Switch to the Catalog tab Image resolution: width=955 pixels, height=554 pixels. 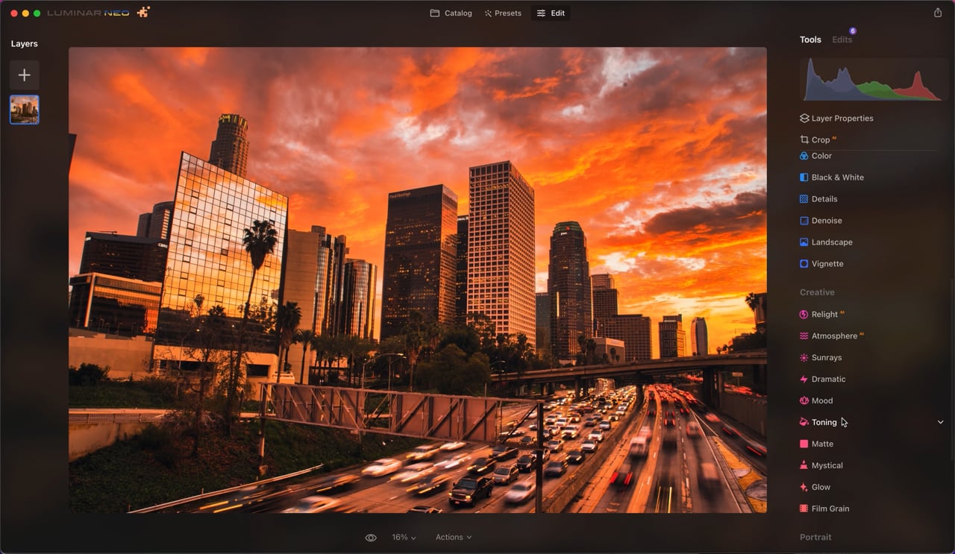point(451,13)
